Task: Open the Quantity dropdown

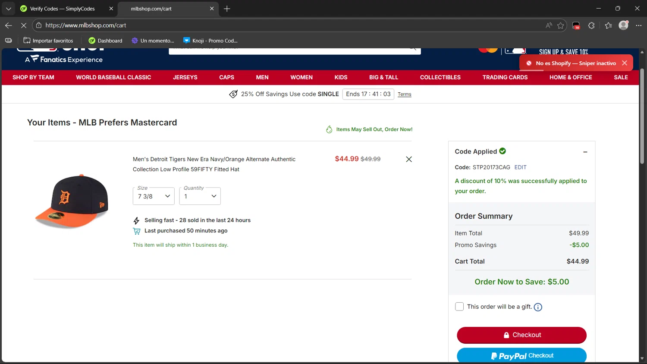Action: [200, 196]
